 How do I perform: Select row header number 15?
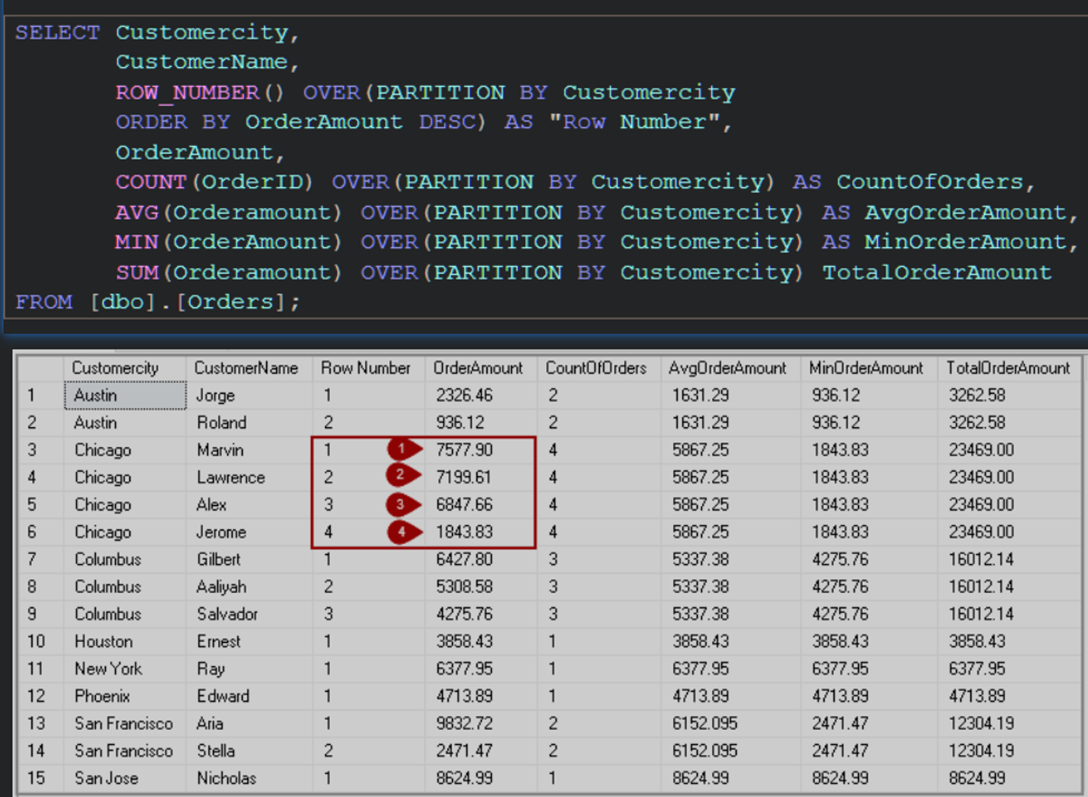click(41, 778)
